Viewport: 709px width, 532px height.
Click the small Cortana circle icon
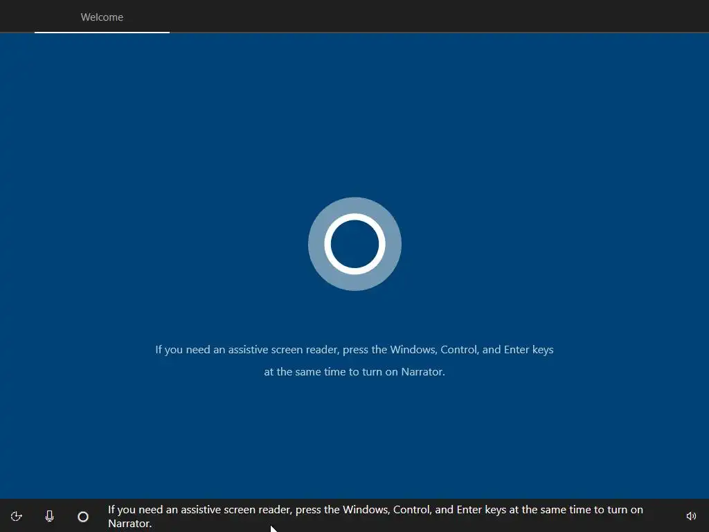tap(83, 517)
